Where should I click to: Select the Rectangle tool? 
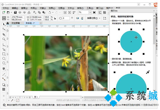click(x=4, y=54)
